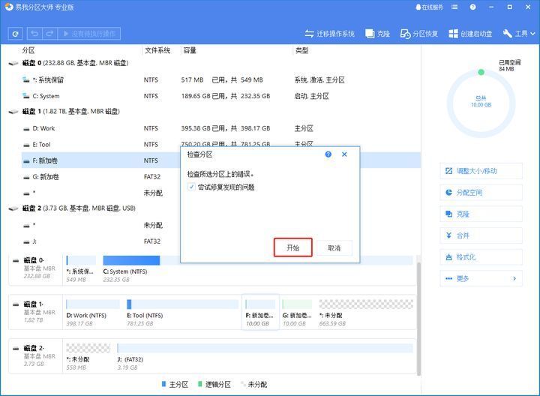
Task: Select the D: Work partition row
Action: [220, 128]
